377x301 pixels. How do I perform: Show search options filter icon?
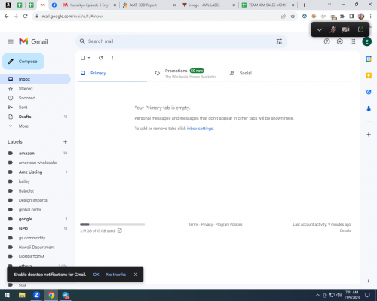279,41
